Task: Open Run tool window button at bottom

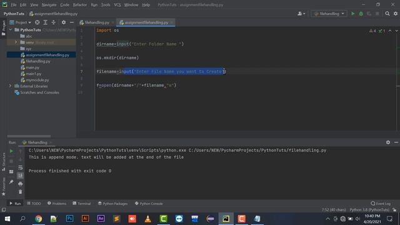Action: coord(15,204)
